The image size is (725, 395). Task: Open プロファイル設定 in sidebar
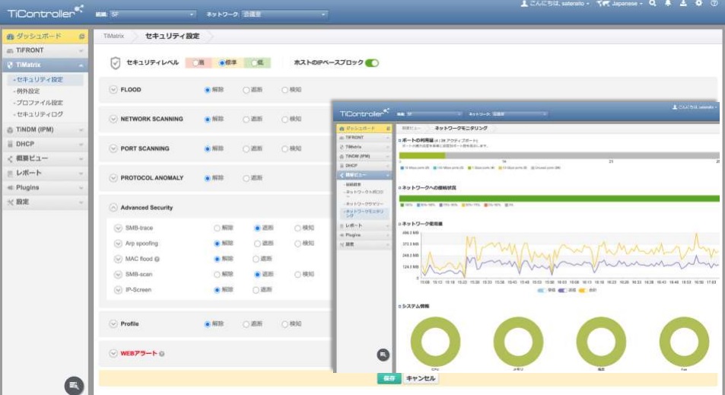coord(39,103)
